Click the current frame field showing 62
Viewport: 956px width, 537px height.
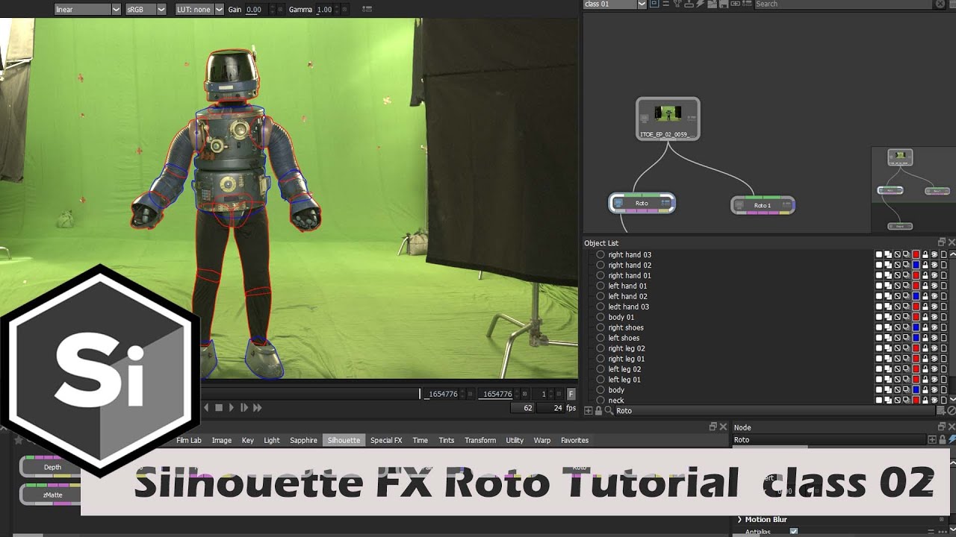coord(522,408)
